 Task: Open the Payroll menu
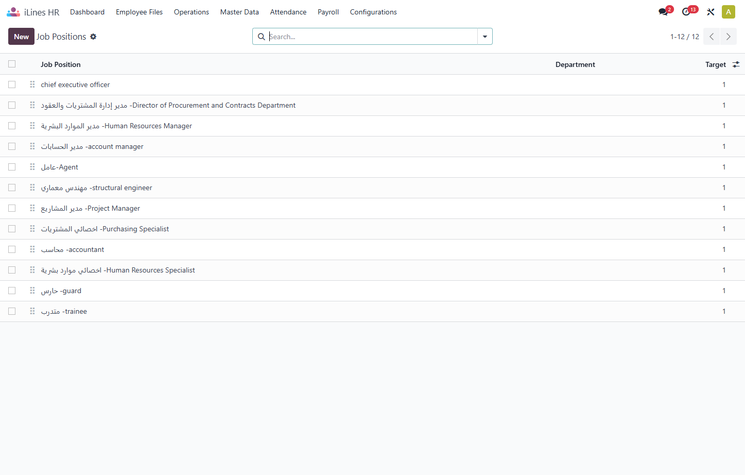(x=328, y=12)
